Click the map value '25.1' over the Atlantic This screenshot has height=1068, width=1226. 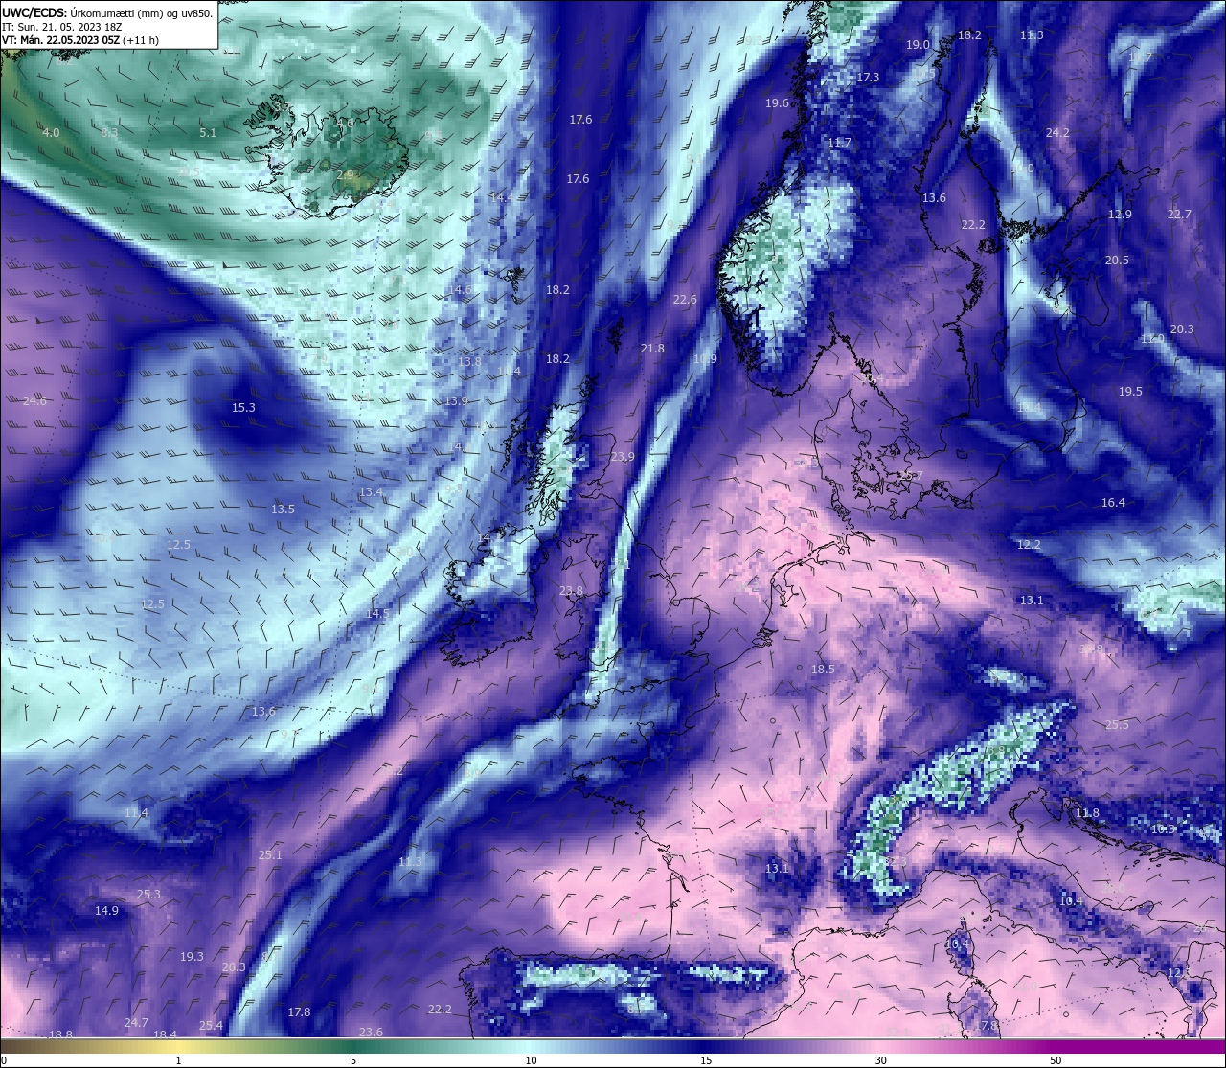click(270, 855)
